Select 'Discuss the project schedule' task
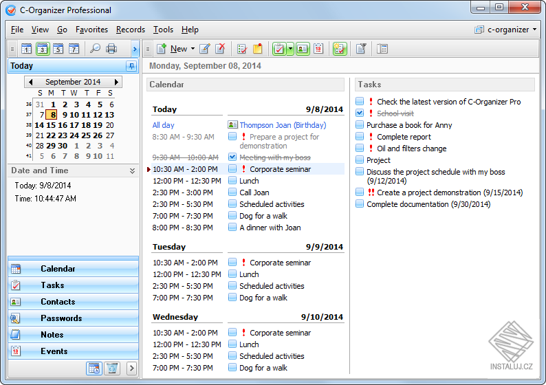The image size is (546, 385). (x=435, y=176)
